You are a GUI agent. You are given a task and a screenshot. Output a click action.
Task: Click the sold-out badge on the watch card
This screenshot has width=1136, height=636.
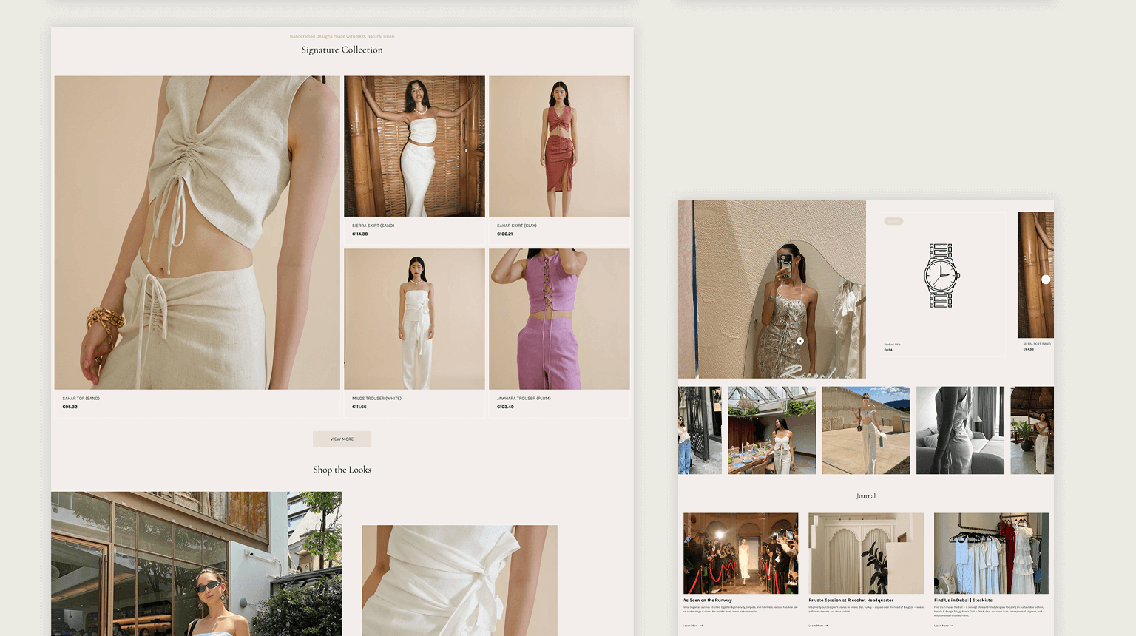pos(893,221)
